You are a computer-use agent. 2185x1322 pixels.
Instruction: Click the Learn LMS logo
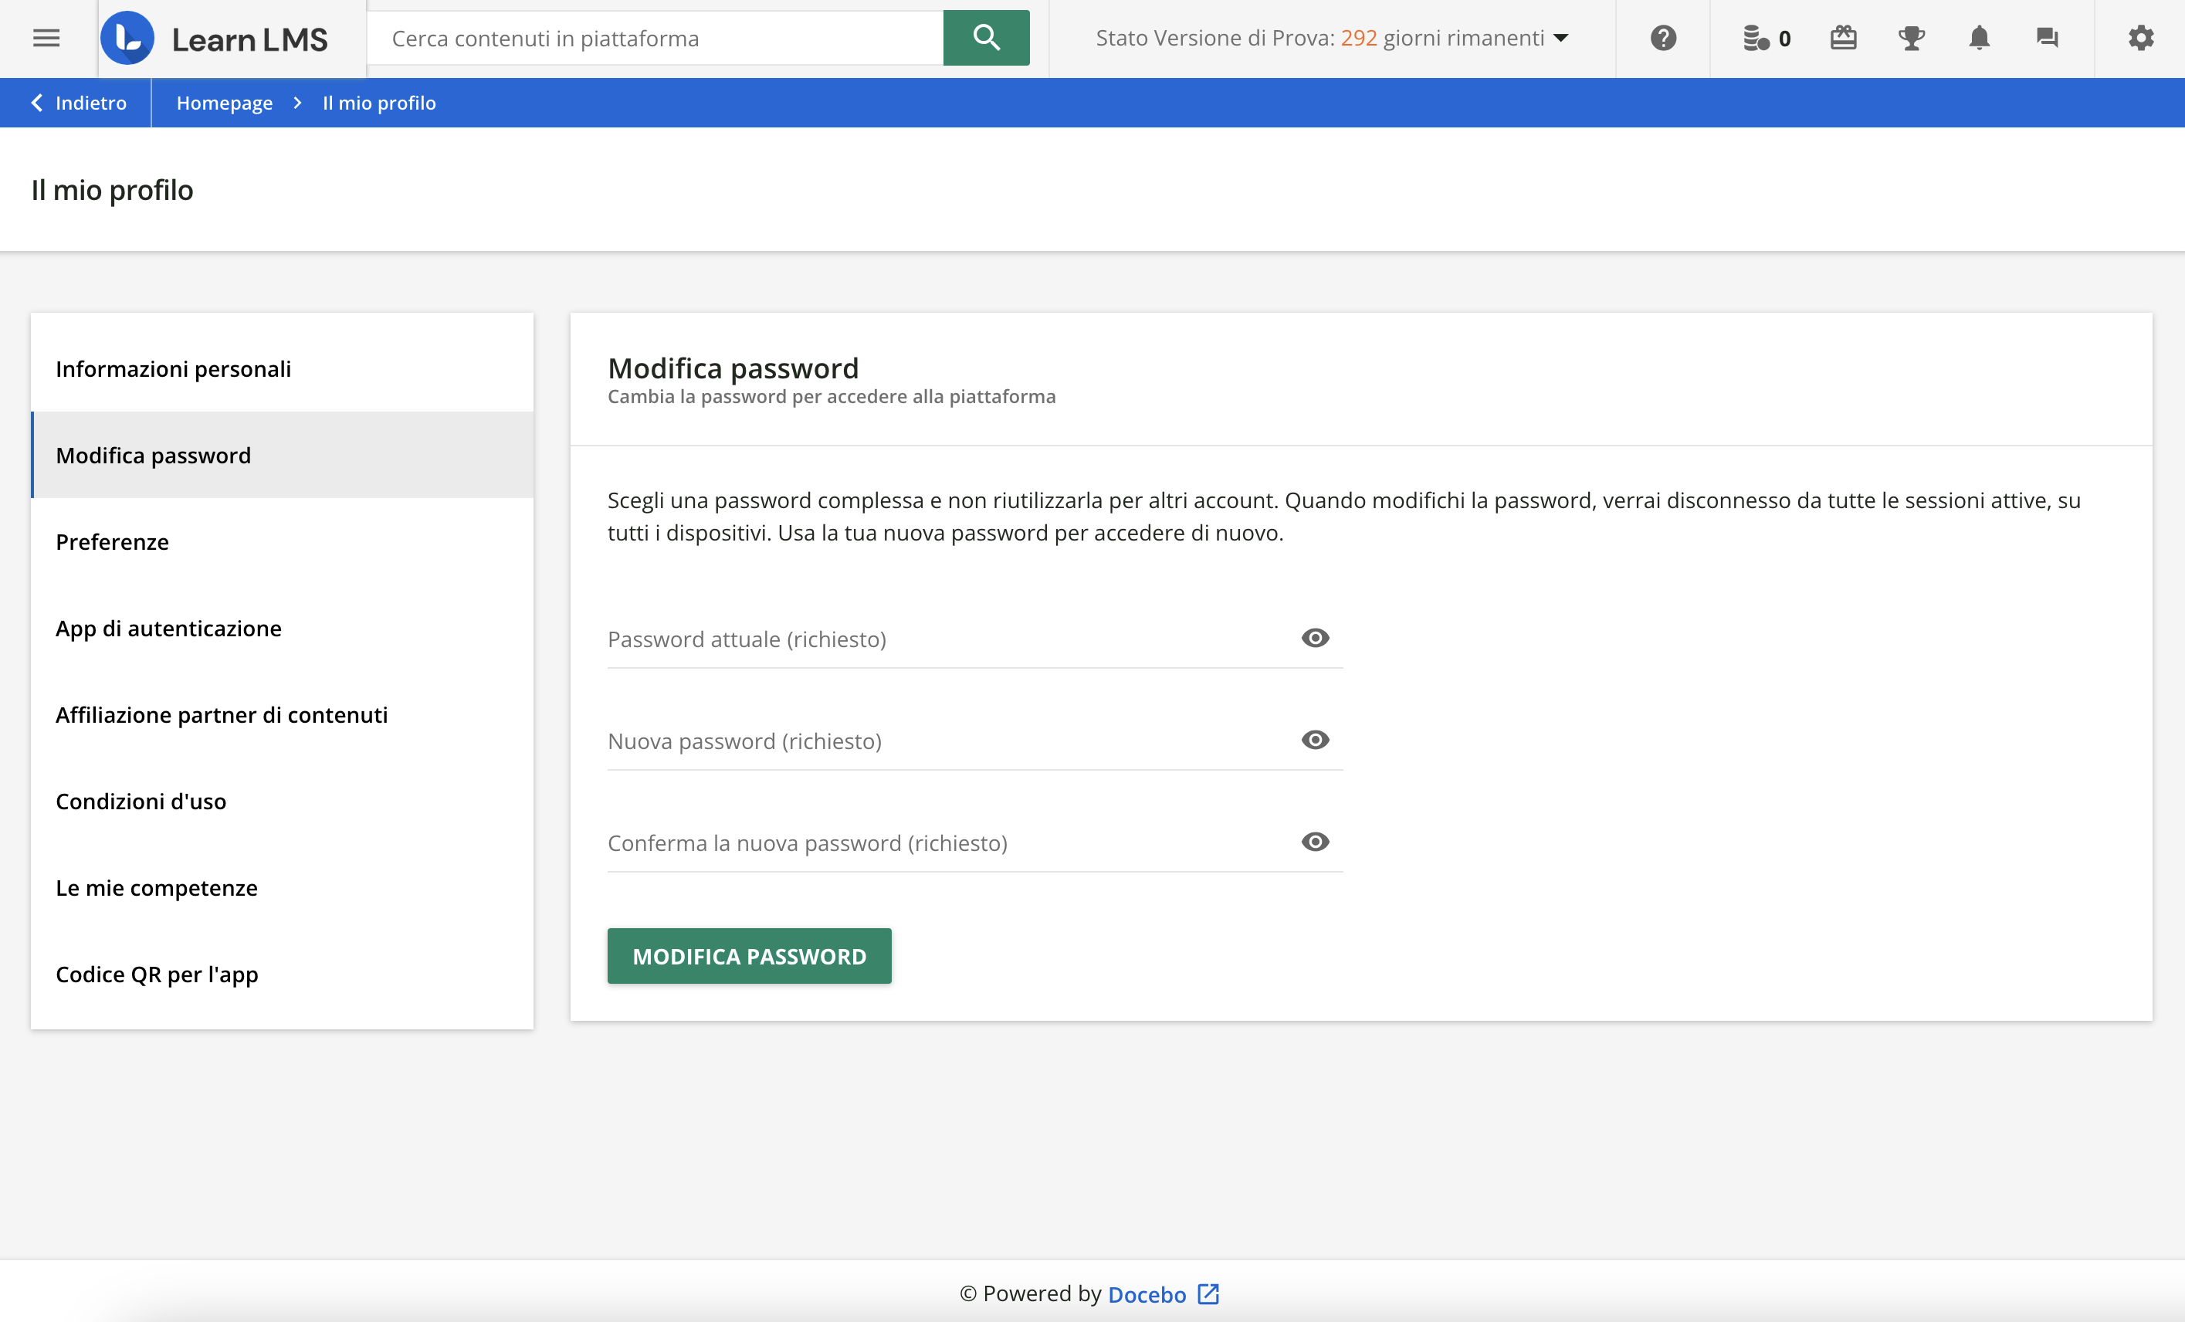[214, 38]
